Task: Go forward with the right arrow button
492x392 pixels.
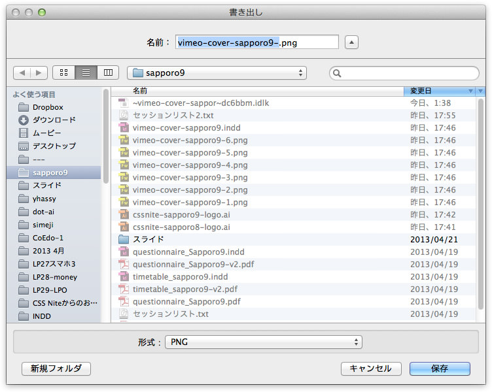Action: pyautogui.click(x=39, y=73)
